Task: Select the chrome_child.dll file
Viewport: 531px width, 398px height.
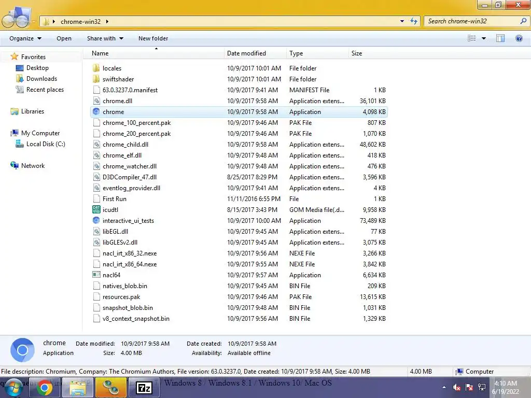Action: (x=239, y=144)
